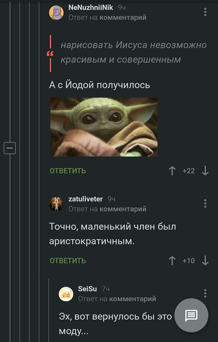Downvote the comment rated +22

[x=205, y=171]
